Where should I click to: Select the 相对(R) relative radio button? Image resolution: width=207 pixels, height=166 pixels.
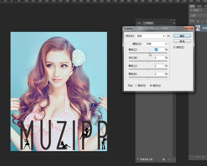tap(136, 86)
